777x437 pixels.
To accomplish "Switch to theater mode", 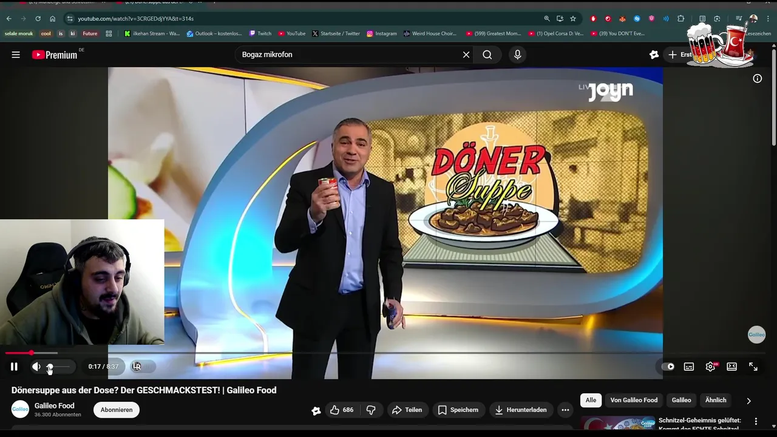I will click(x=732, y=367).
